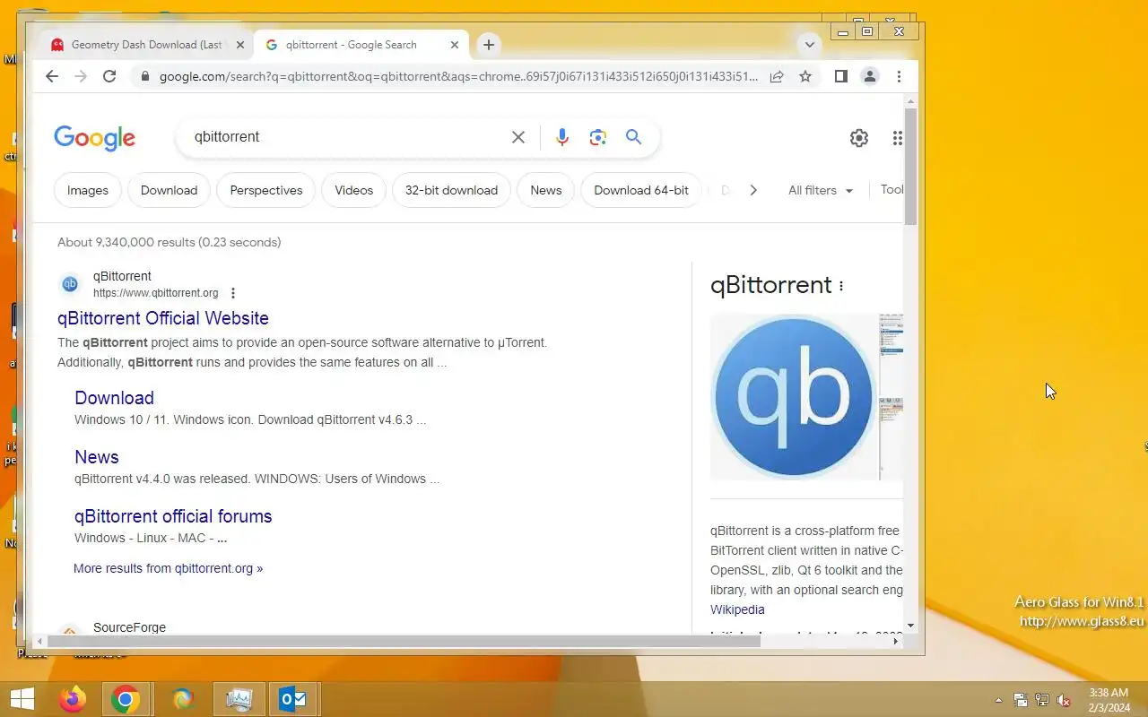The width and height of the screenshot is (1148, 717).
Task: Open the taskbar clock 3:38 AM
Action: 1109,700
